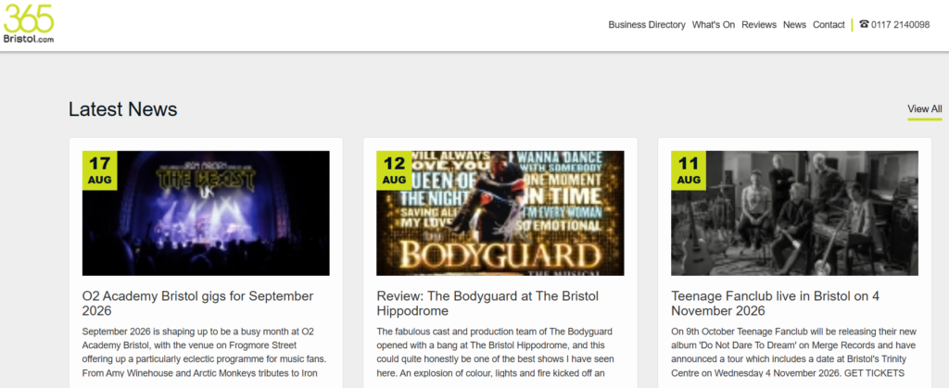Click the 17 AUG date badge

tap(99, 170)
